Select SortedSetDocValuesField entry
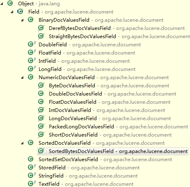This screenshot has width=190, height=187. click(x=105, y=160)
